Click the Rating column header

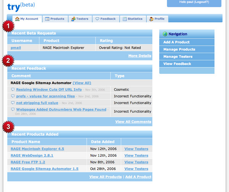[124, 41]
